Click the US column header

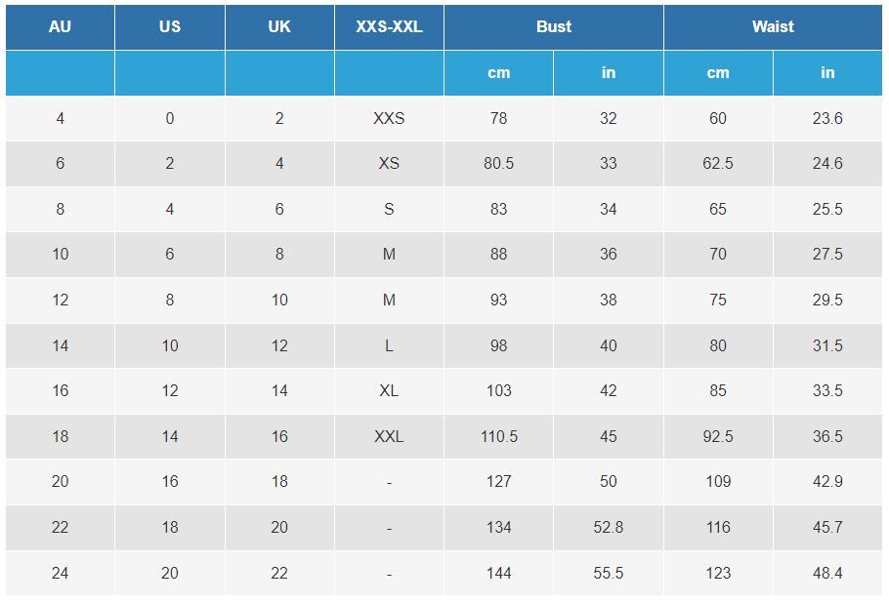point(170,26)
